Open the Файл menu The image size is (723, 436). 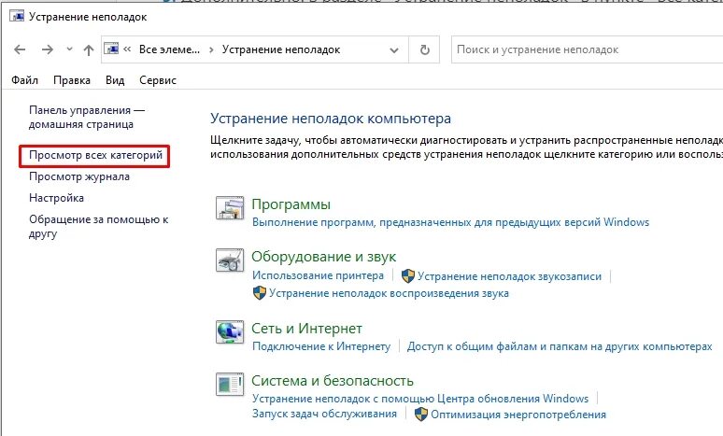click(x=24, y=80)
